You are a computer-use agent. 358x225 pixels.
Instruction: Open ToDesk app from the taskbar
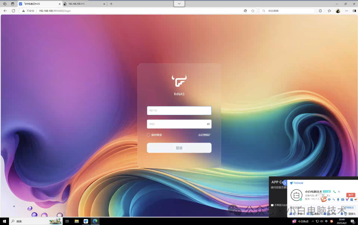[x=86, y=221]
